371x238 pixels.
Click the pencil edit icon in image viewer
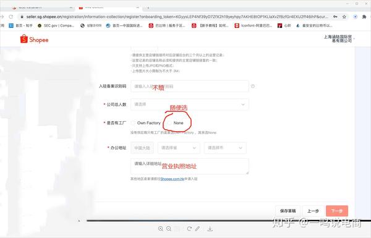pos(197,229)
